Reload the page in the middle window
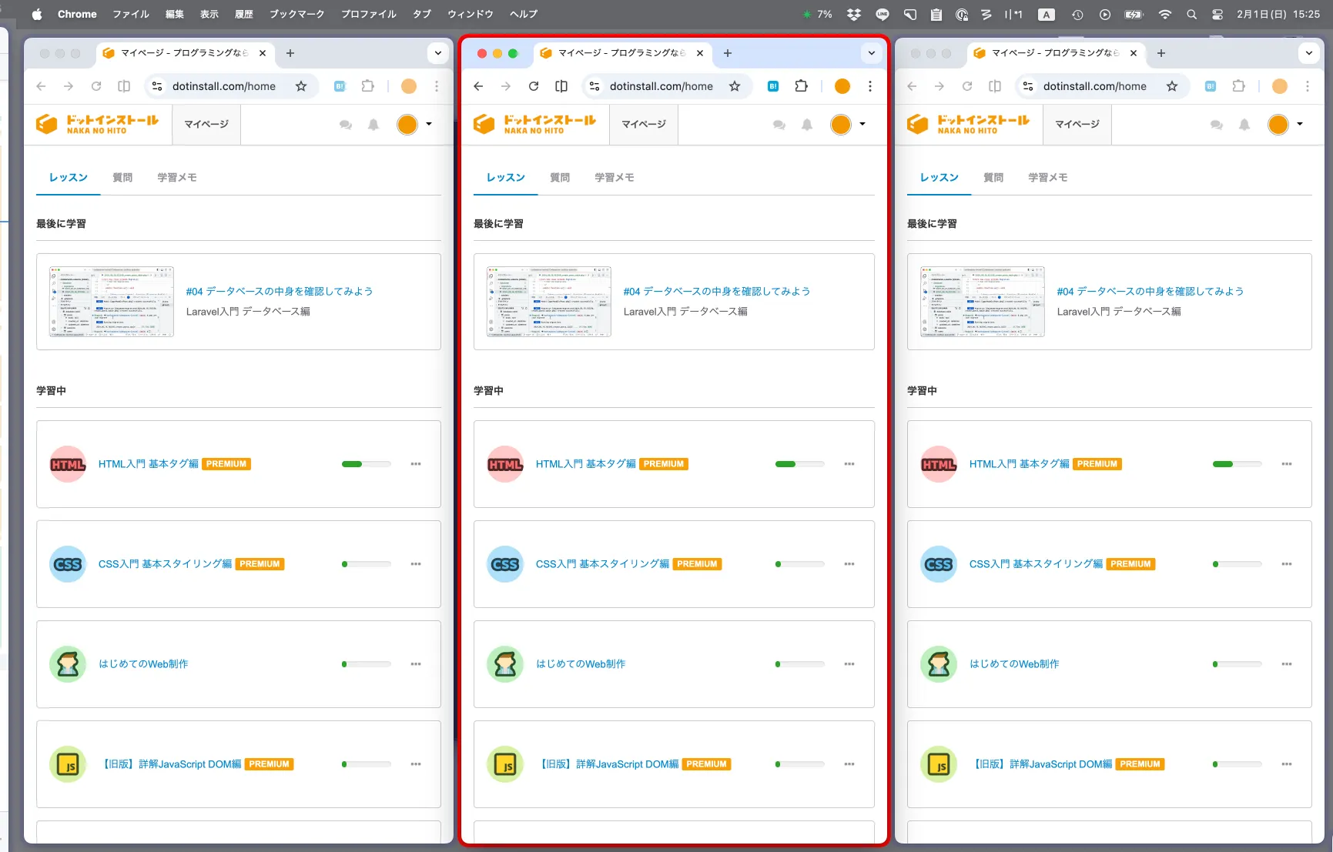This screenshot has width=1333, height=852. pos(533,86)
